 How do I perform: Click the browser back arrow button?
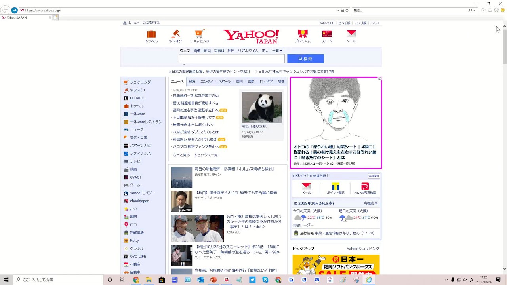(x=5, y=10)
